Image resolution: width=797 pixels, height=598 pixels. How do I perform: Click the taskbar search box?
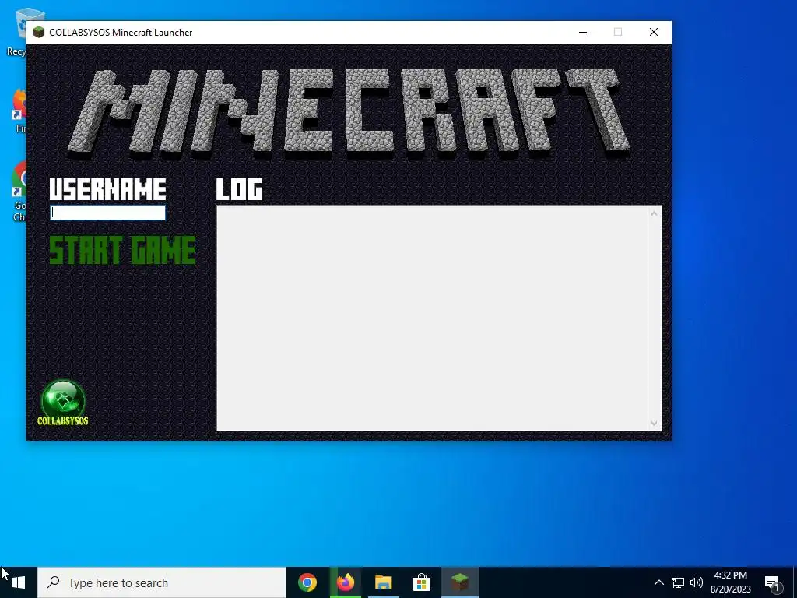[x=162, y=582]
